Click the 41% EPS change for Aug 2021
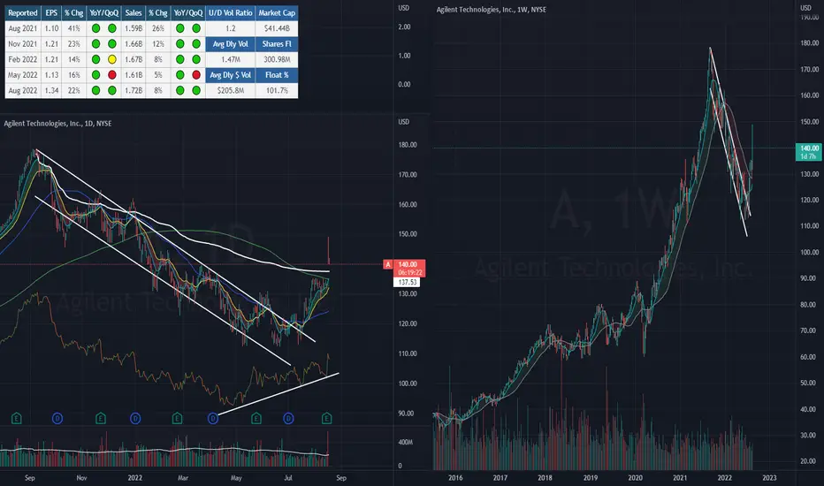Screen dimensions: 824x486 click(73, 28)
